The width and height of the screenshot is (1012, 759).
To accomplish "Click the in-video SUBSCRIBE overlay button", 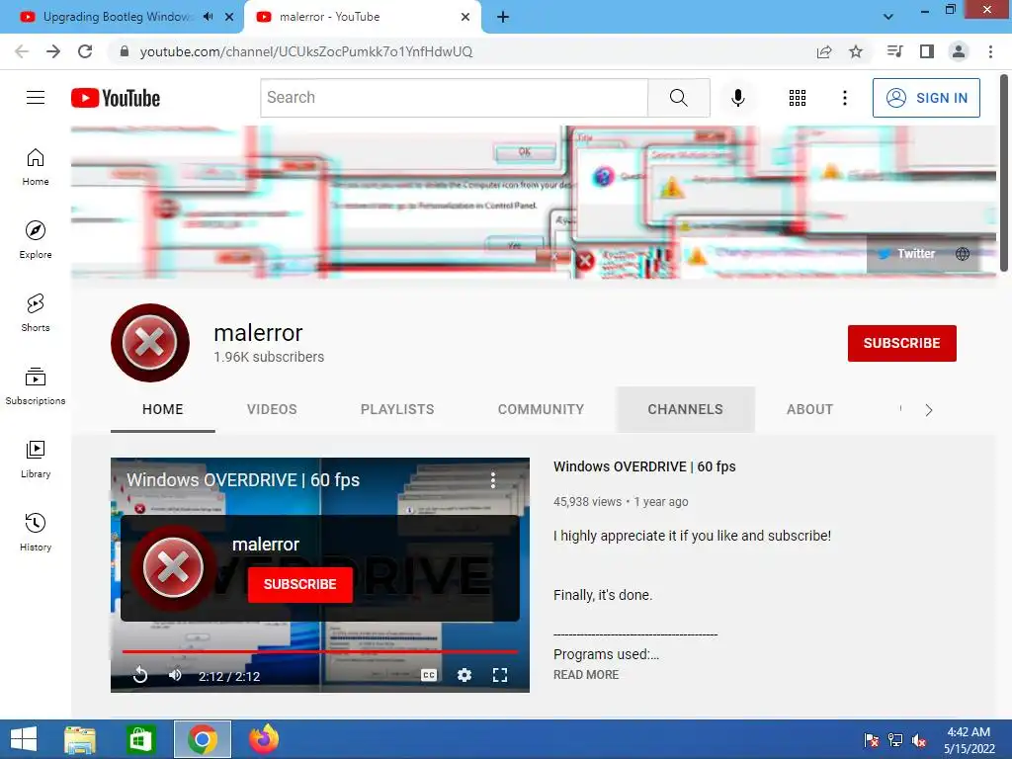I will tap(300, 584).
